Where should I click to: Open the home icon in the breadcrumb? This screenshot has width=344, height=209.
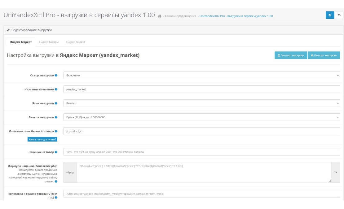pos(160,16)
